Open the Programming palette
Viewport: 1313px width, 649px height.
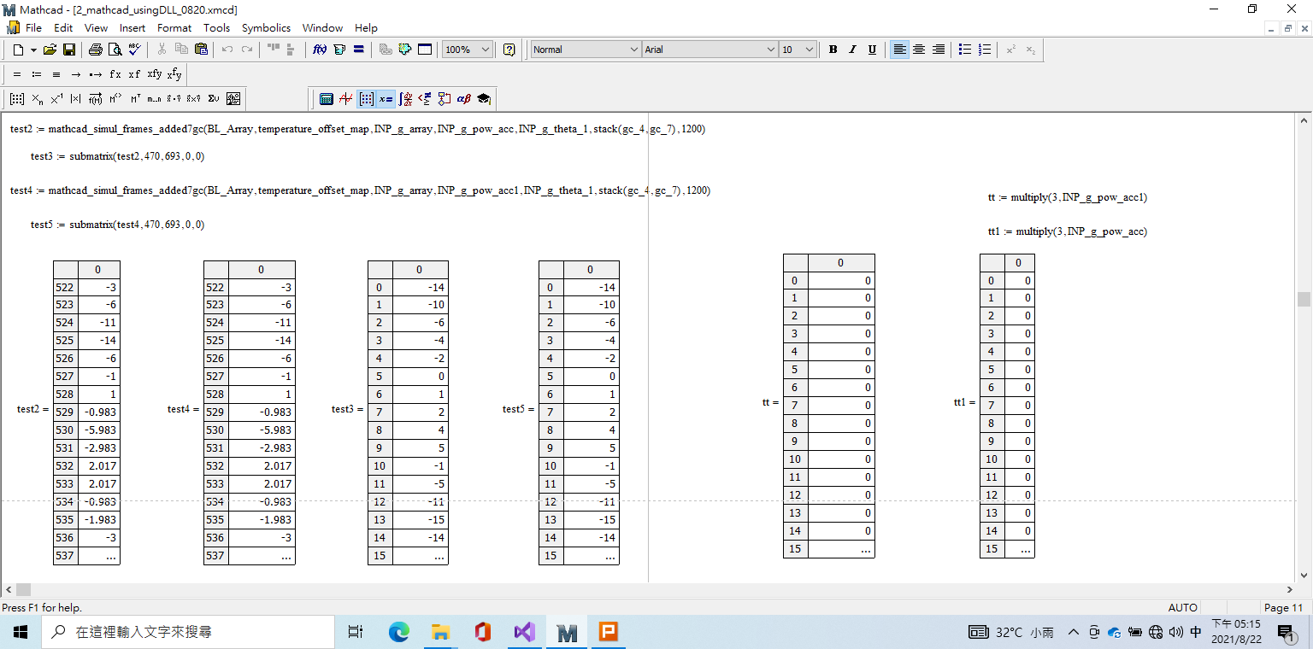[x=444, y=98]
